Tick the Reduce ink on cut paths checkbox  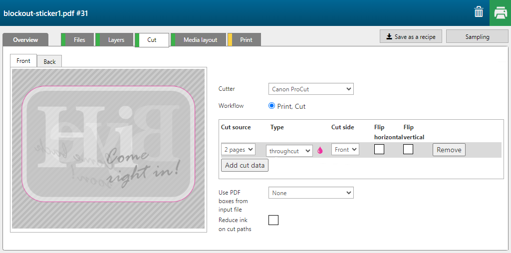[273, 220]
